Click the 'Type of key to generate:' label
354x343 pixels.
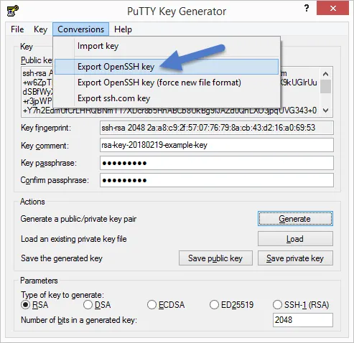click(x=62, y=295)
